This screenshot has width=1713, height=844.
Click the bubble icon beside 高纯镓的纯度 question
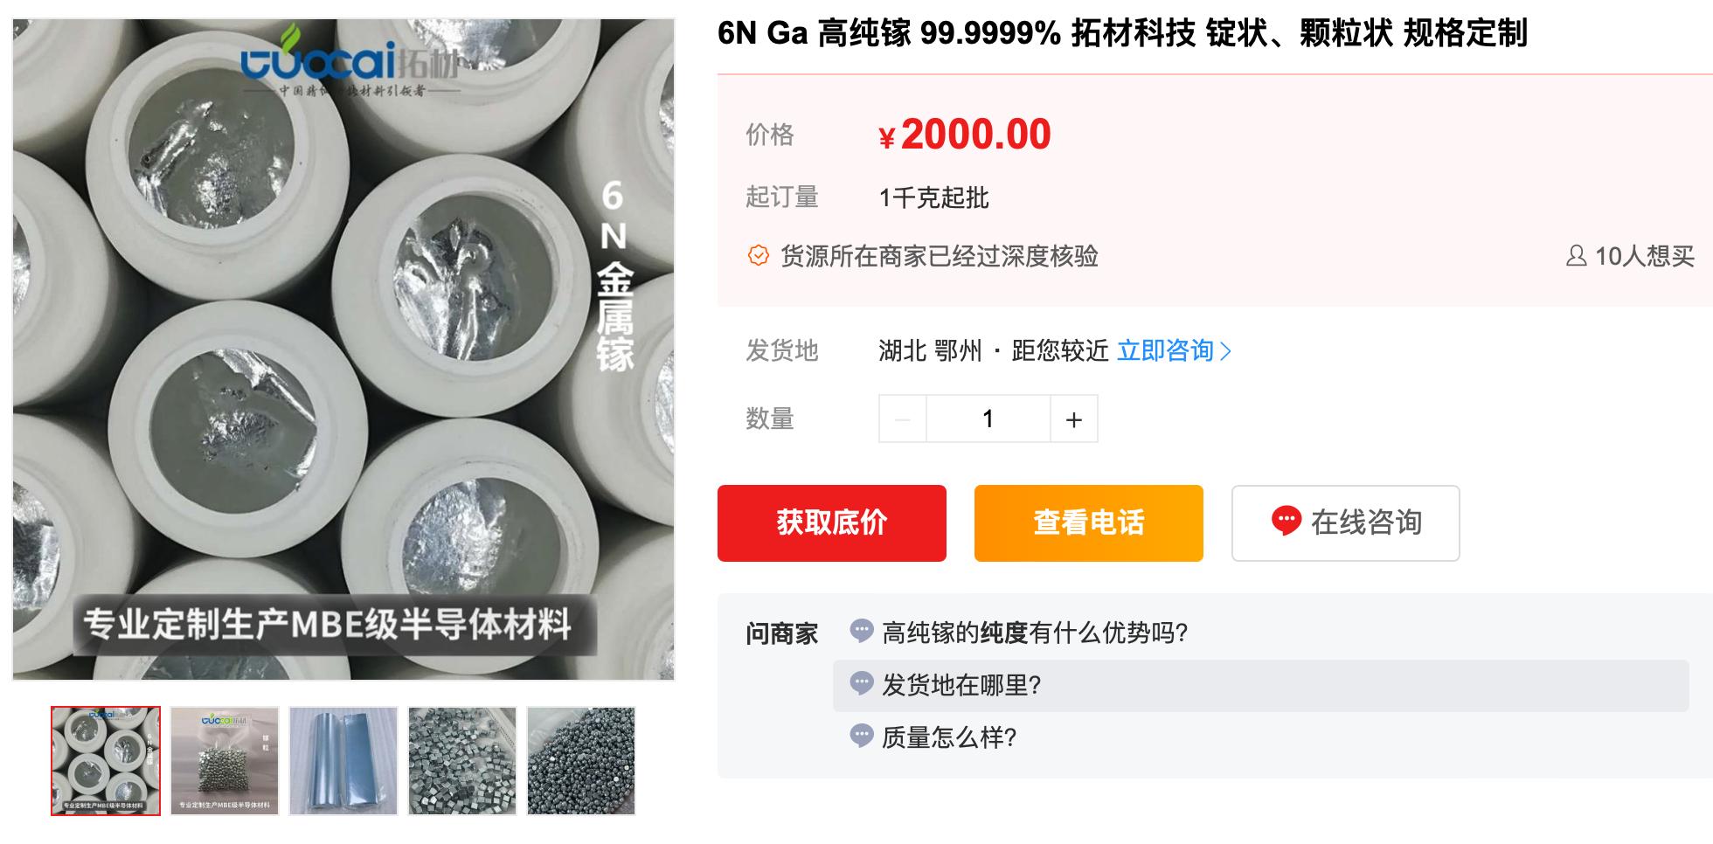pos(862,631)
